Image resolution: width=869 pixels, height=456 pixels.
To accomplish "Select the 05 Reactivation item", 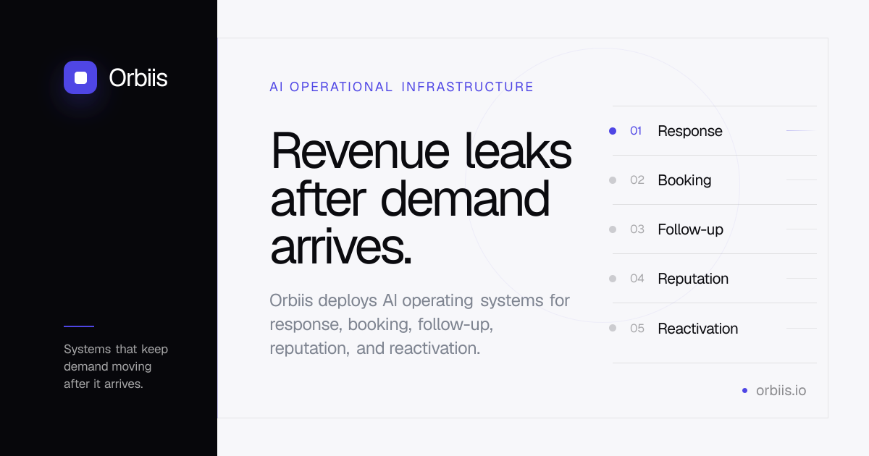I will click(x=714, y=329).
